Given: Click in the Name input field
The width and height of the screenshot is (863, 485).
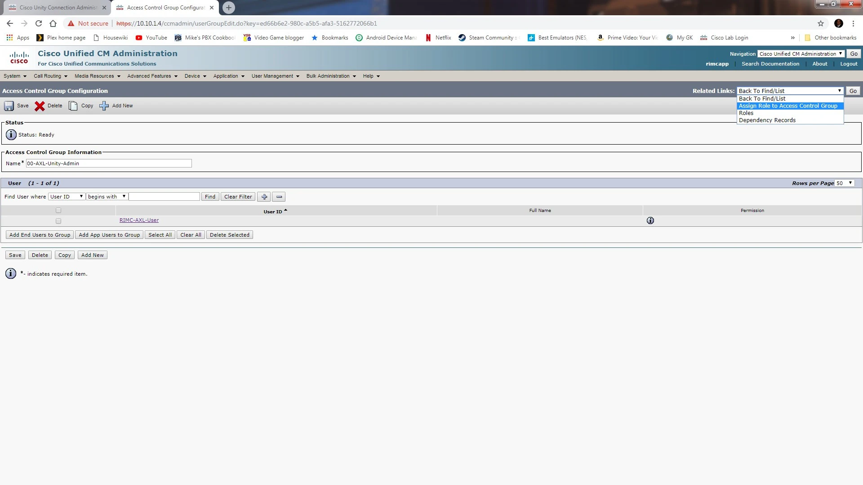Looking at the screenshot, I should click(x=108, y=163).
